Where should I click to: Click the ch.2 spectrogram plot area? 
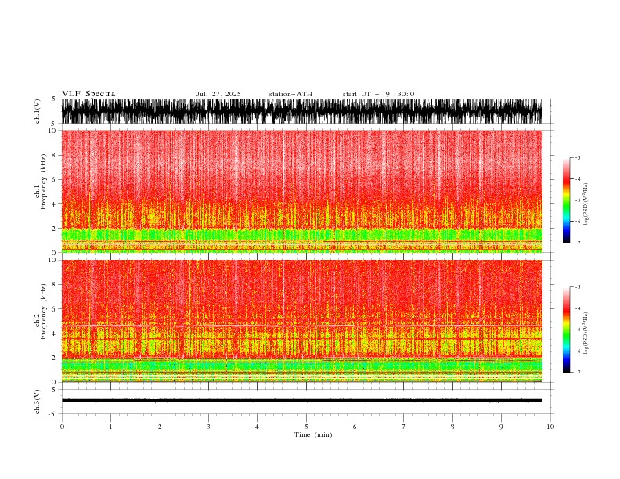point(302,321)
